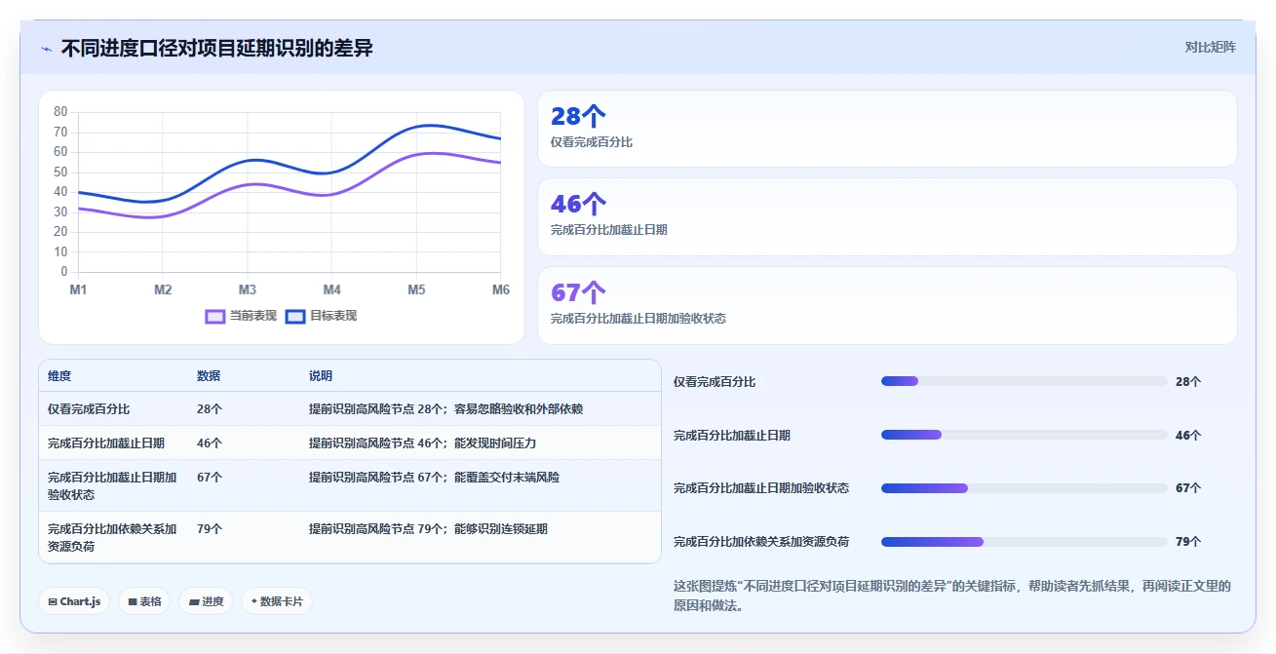1276x654 pixels.
Task: Click the 完成百分比加截止日期 progress bar
Action: [x=1024, y=435]
